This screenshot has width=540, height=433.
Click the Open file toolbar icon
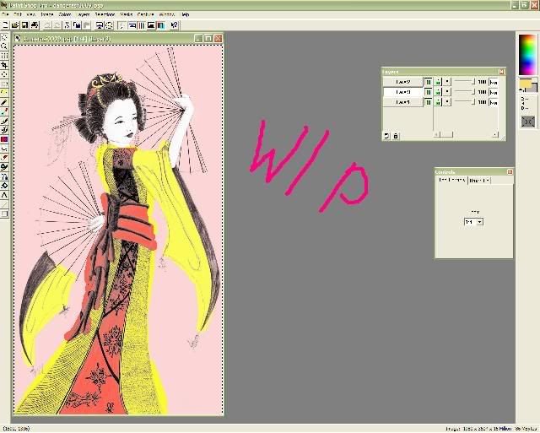click(x=15, y=25)
